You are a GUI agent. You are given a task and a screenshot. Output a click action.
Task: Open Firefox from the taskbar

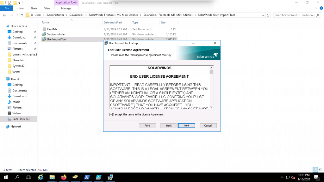coord(64,177)
